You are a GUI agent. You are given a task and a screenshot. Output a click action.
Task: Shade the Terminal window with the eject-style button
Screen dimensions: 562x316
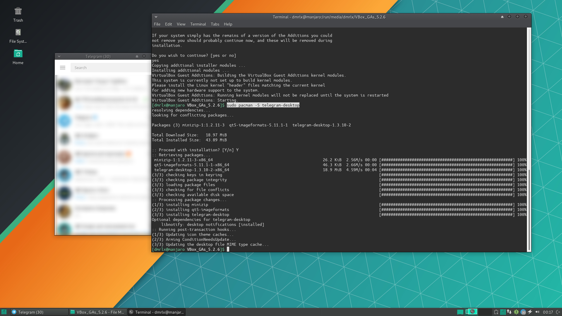coord(502,17)
